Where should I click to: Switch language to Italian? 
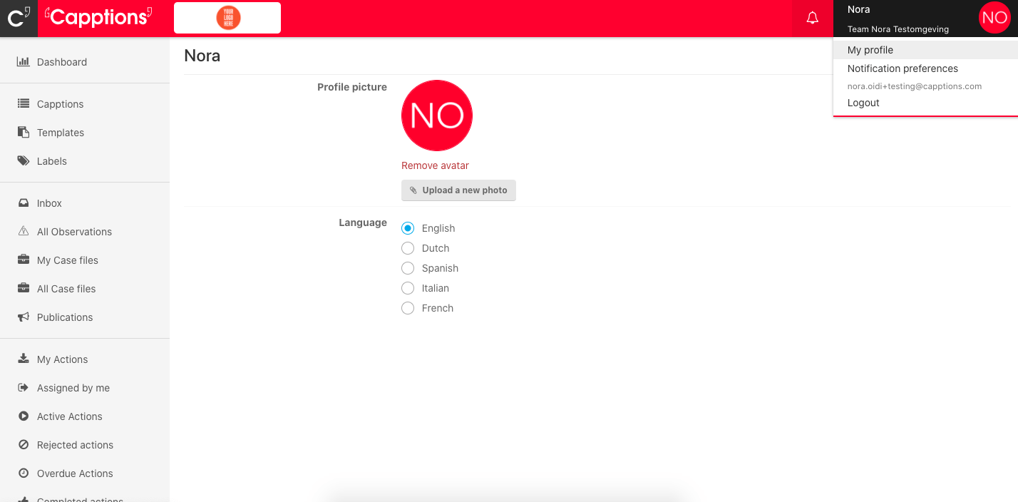coord(408,288)
